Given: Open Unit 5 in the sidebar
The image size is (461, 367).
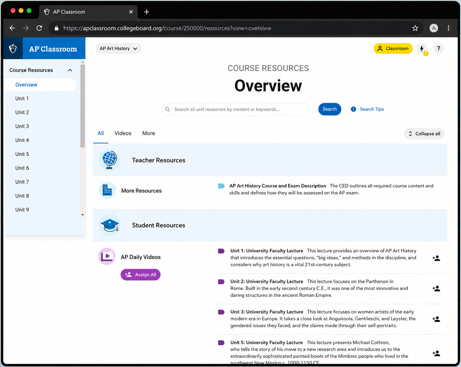Looking at the screenshot, I should point(22,154).
